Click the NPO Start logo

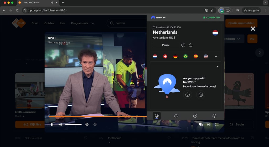19,23
